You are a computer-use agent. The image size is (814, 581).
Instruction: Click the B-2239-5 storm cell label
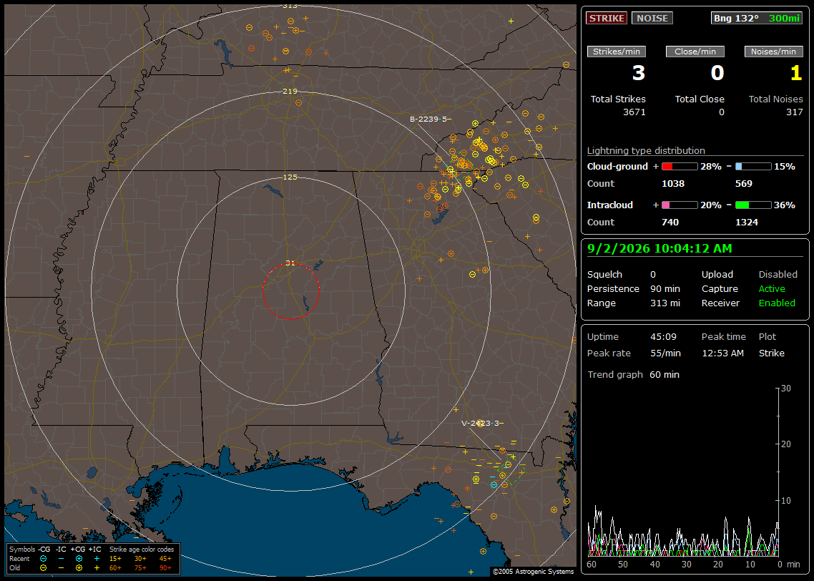pyautogui.click(x=428, y=119)
